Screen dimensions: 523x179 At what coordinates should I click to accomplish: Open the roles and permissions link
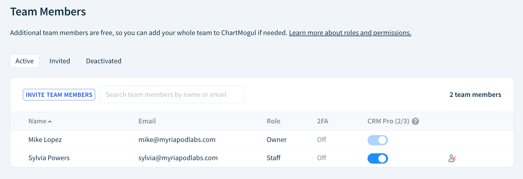[x=350, y=32]
